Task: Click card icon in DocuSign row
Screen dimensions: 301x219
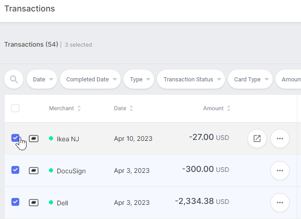Action: click(x=33, y=171)
